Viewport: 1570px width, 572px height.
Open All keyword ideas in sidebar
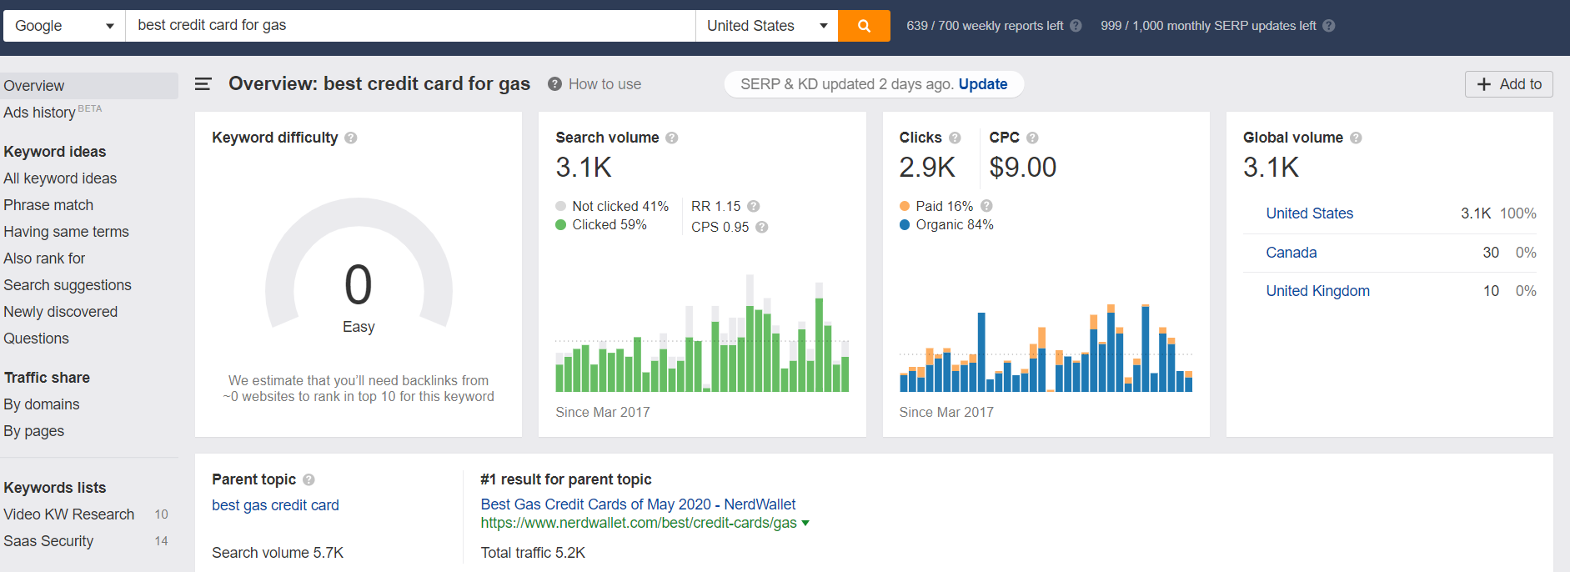tap(60, 178)
